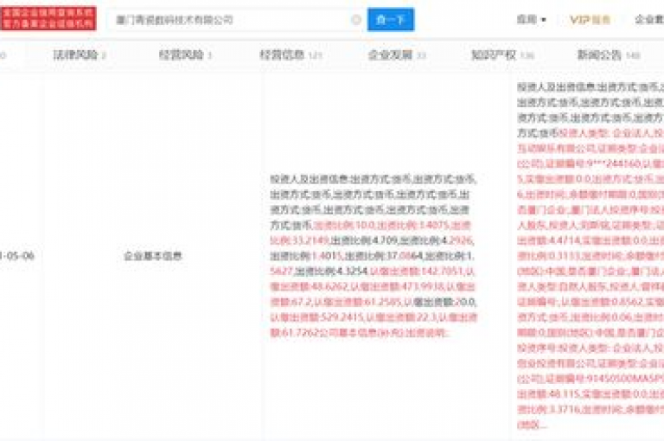Switch to the 知识产权 tab

(x=502, y=54)
